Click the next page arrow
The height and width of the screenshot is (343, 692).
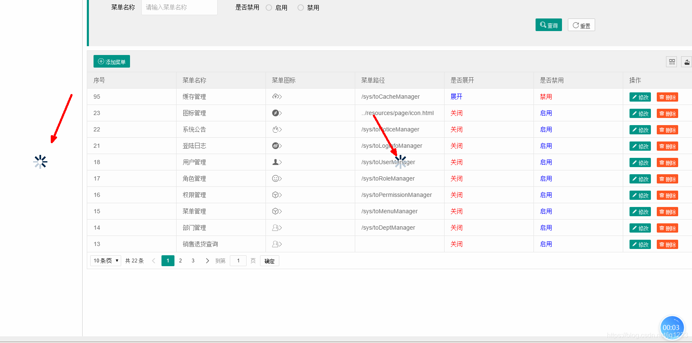207,261
